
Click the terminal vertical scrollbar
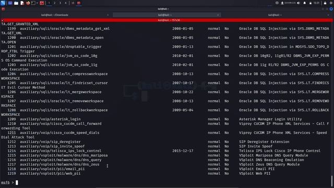(x=332, y=181)
